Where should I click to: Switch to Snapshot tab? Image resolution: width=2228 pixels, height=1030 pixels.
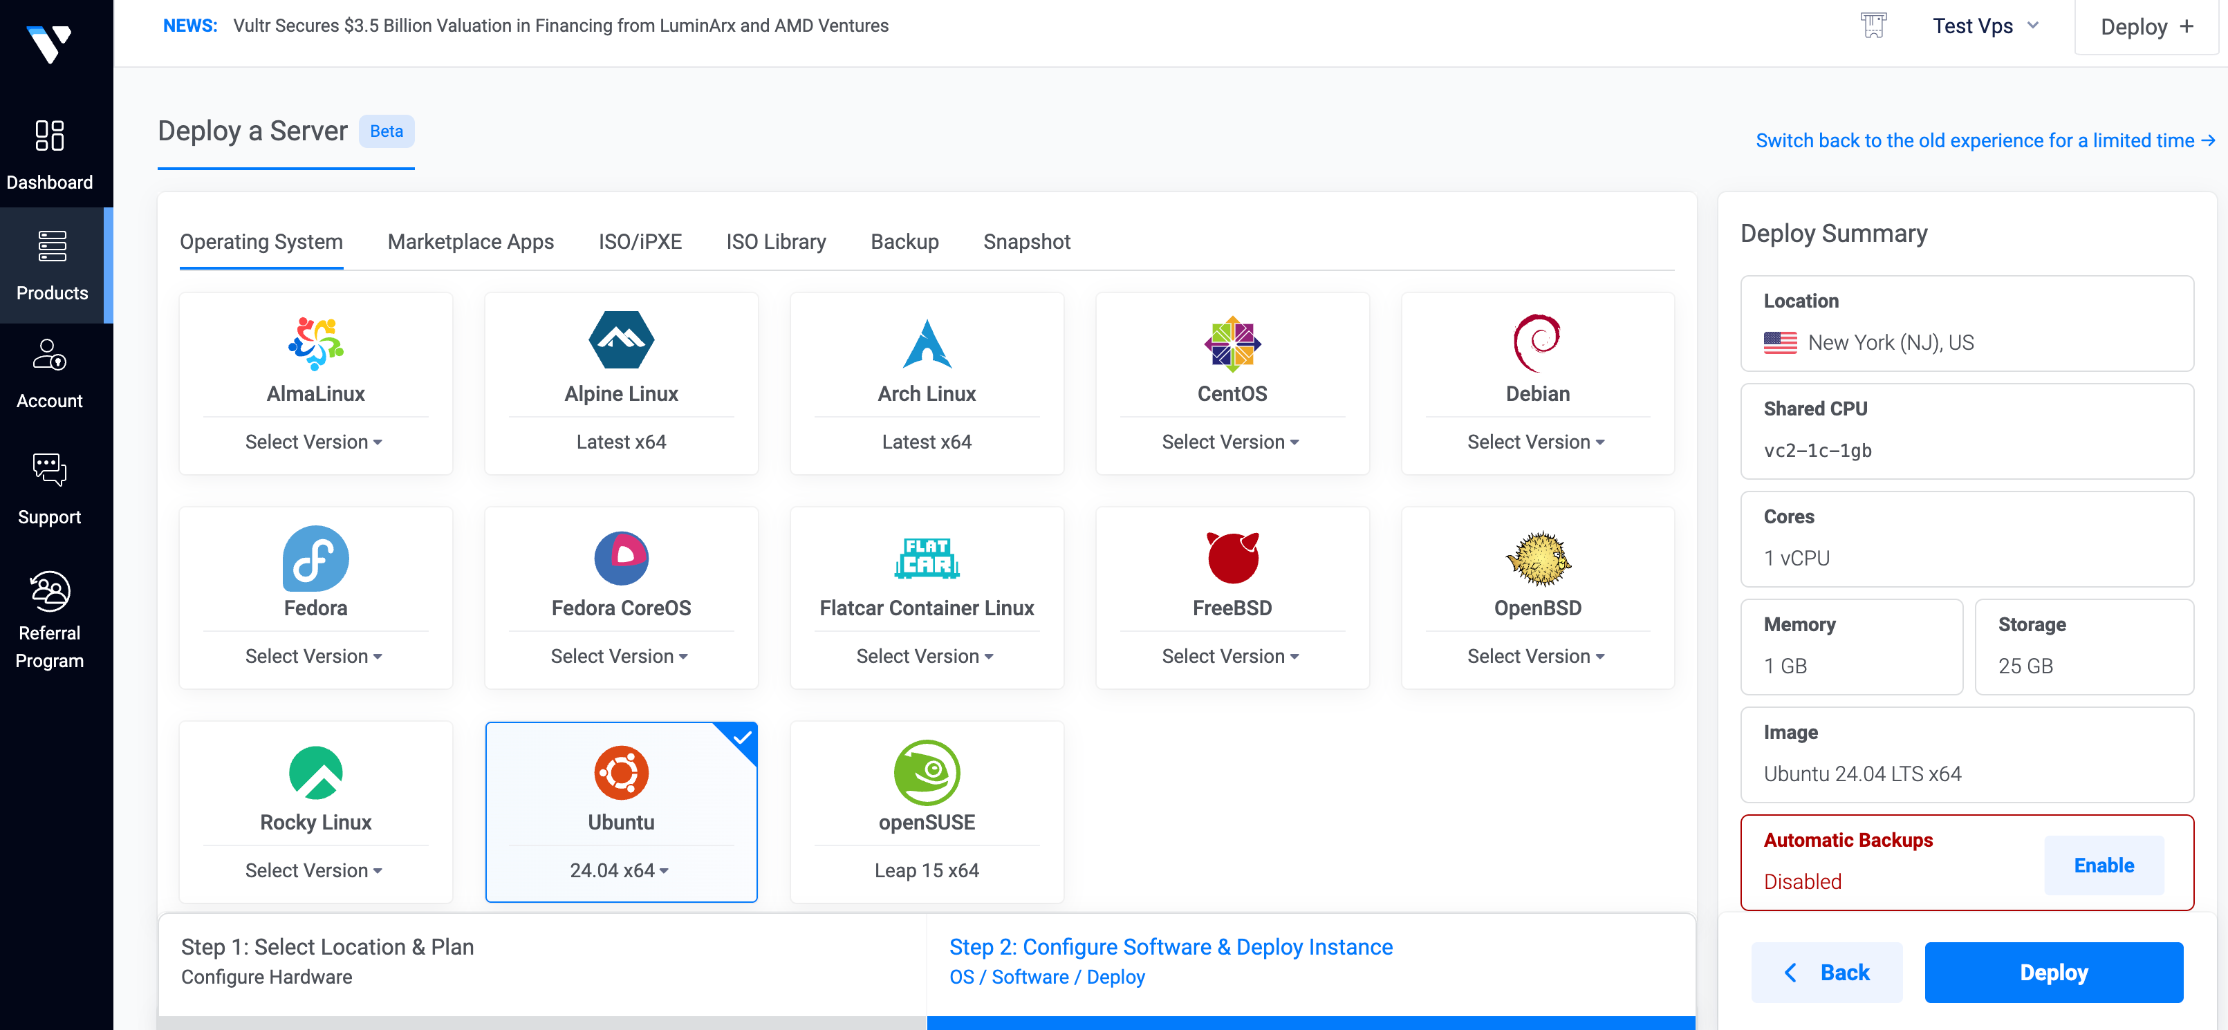click(x=1027, y=241)
